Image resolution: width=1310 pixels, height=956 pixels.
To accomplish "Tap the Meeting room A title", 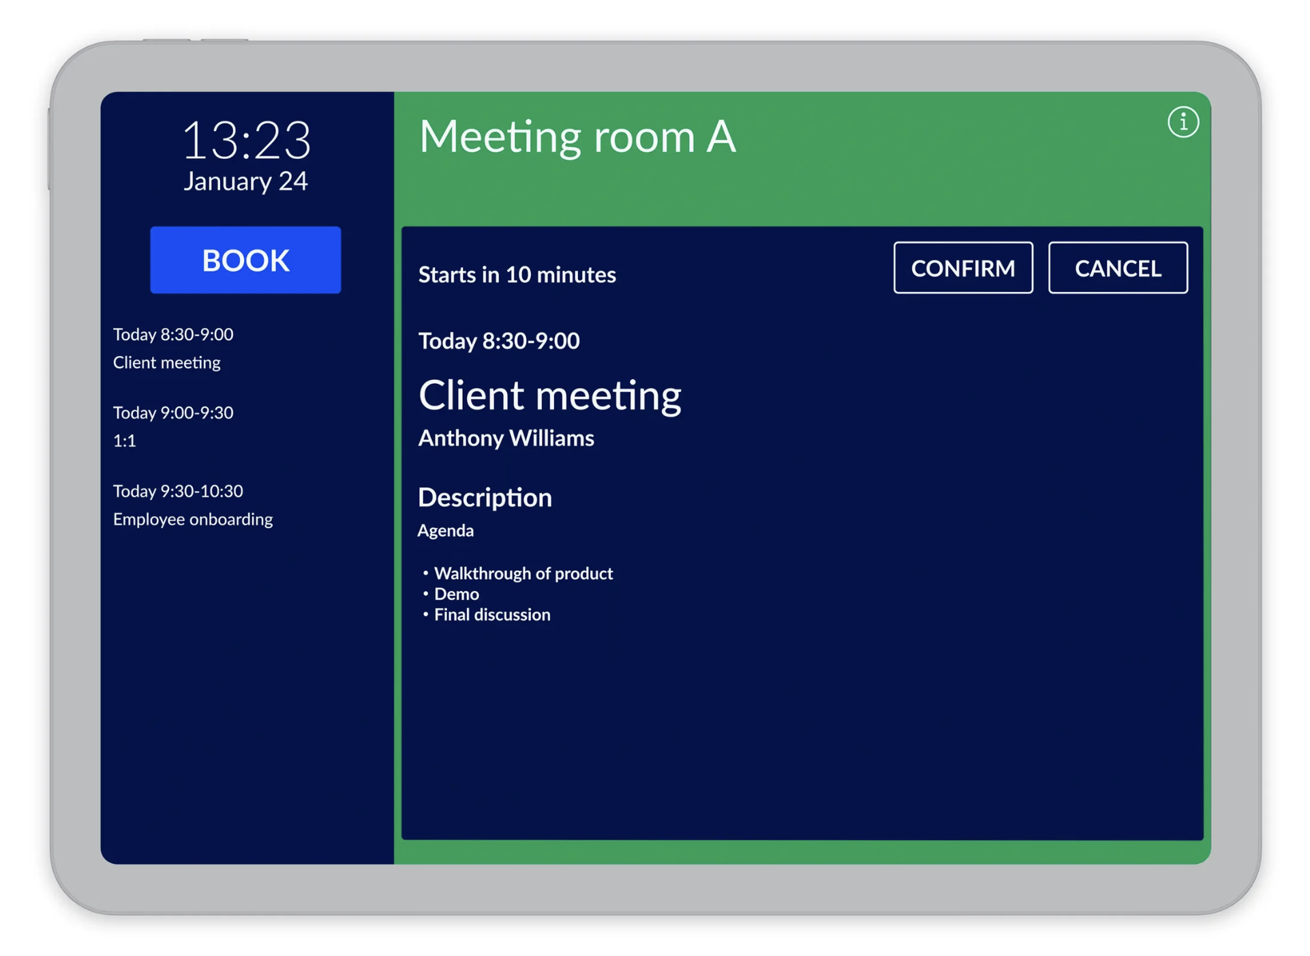I will click(x=577, y=137).
